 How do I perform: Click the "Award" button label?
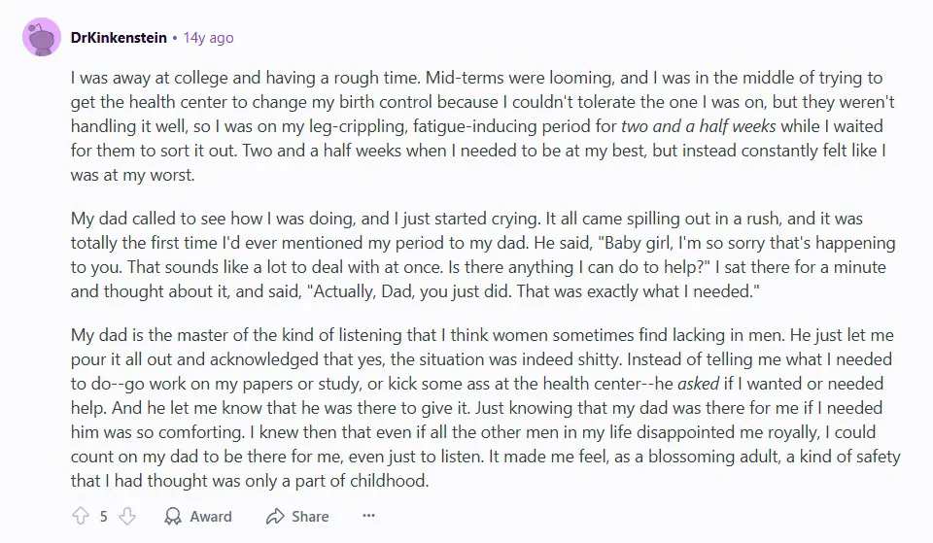(210, 516)
